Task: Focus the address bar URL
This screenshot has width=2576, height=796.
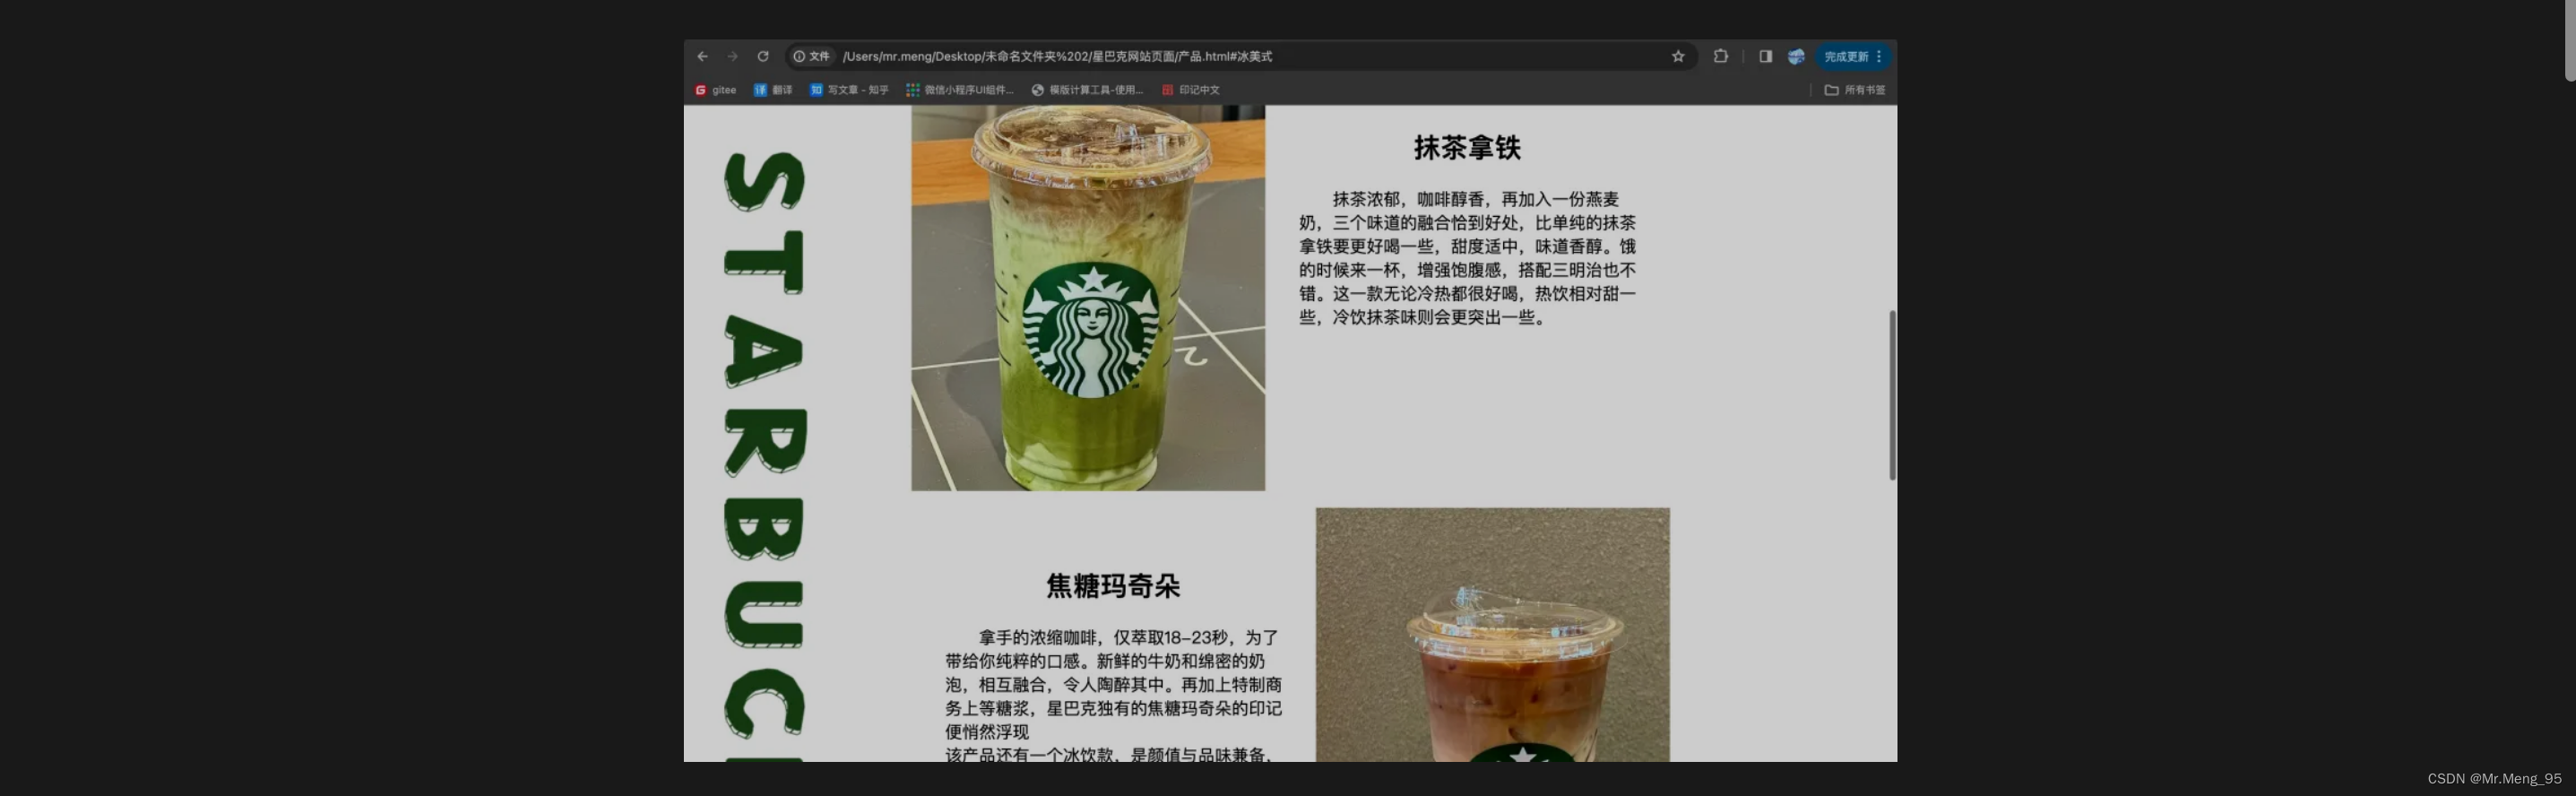Action: point(1057,56)
